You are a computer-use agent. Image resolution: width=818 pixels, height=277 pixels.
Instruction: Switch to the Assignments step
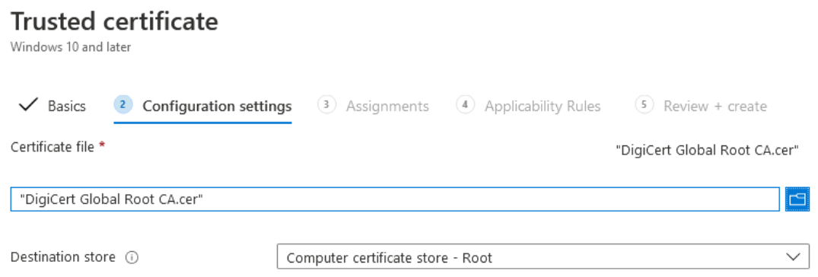[x=387, y=107]
